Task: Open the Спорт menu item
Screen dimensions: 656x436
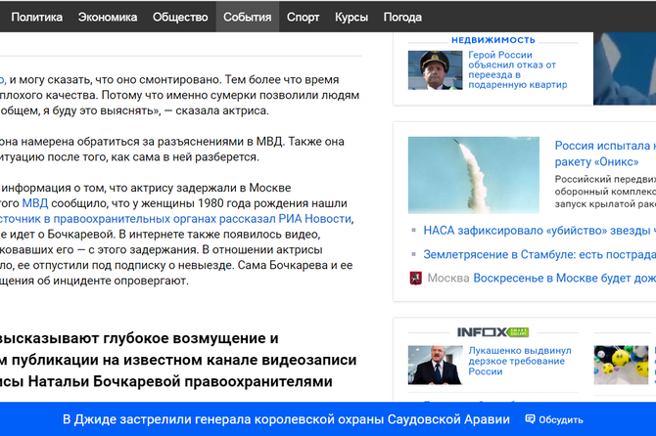Action: pos(303,17)
